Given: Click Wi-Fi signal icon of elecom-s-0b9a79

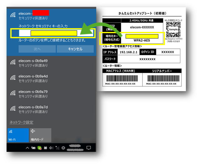Looking at the screenshot, I should pos(13,93).
